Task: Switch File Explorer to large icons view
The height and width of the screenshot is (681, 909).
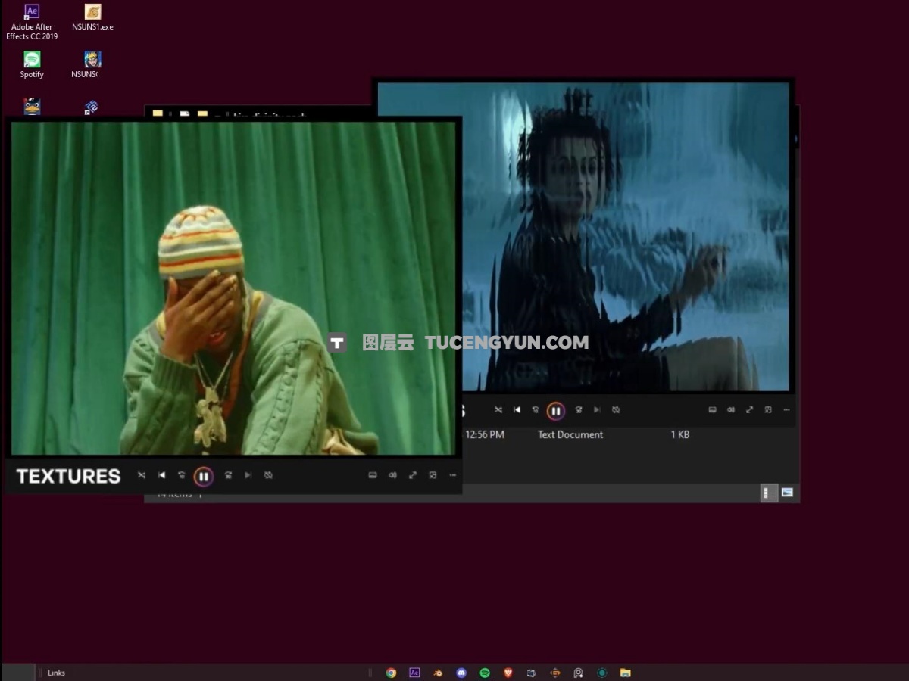Action: (x=787, y=493)
